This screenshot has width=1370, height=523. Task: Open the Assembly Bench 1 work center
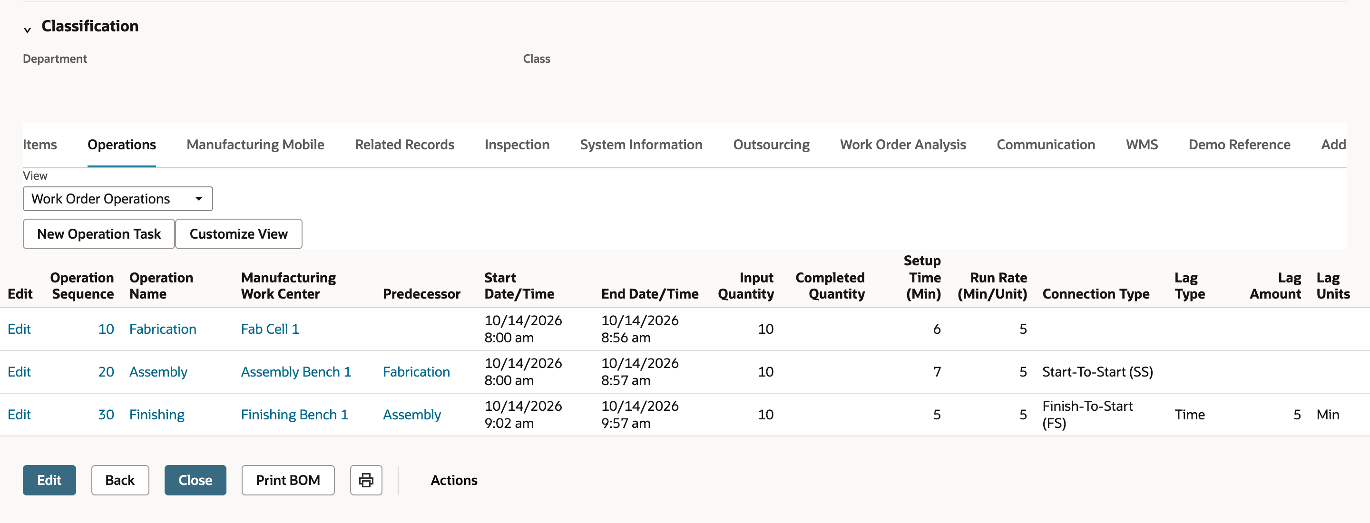point(296,371)
